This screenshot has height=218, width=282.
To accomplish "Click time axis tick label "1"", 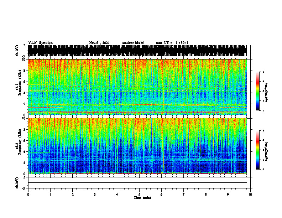I will (x=50, y=194).
